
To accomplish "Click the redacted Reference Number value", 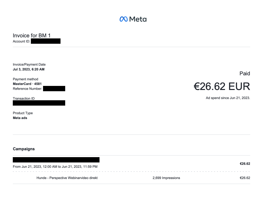I will pos(54,89).
